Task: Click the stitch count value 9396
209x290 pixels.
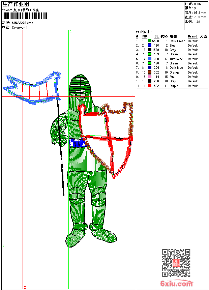Action: click(197, 4)
